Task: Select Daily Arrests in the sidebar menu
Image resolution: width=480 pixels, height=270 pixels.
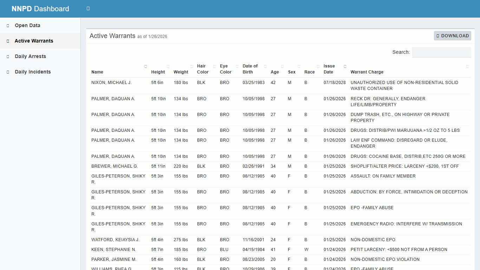Action: point(30,56)
